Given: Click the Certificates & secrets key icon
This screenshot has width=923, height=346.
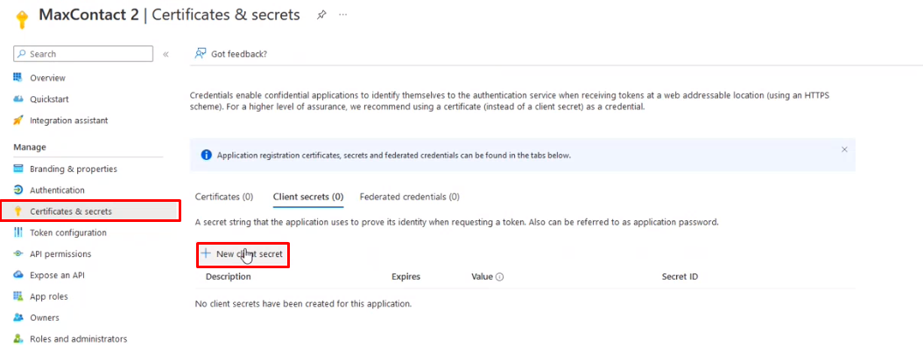Looking at the screenshot, I should point(18,211).
